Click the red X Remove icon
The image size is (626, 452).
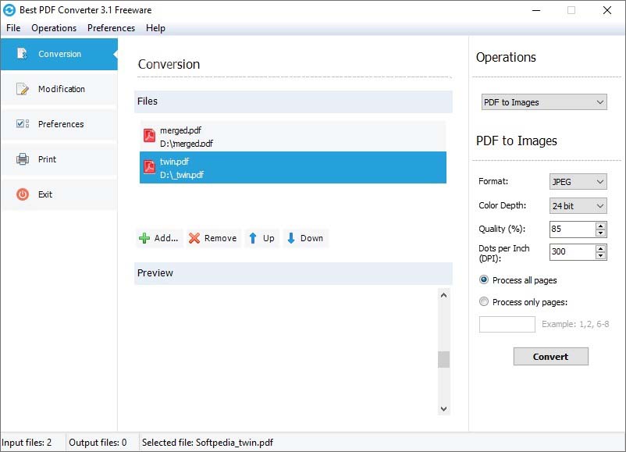tap(194, 238)
